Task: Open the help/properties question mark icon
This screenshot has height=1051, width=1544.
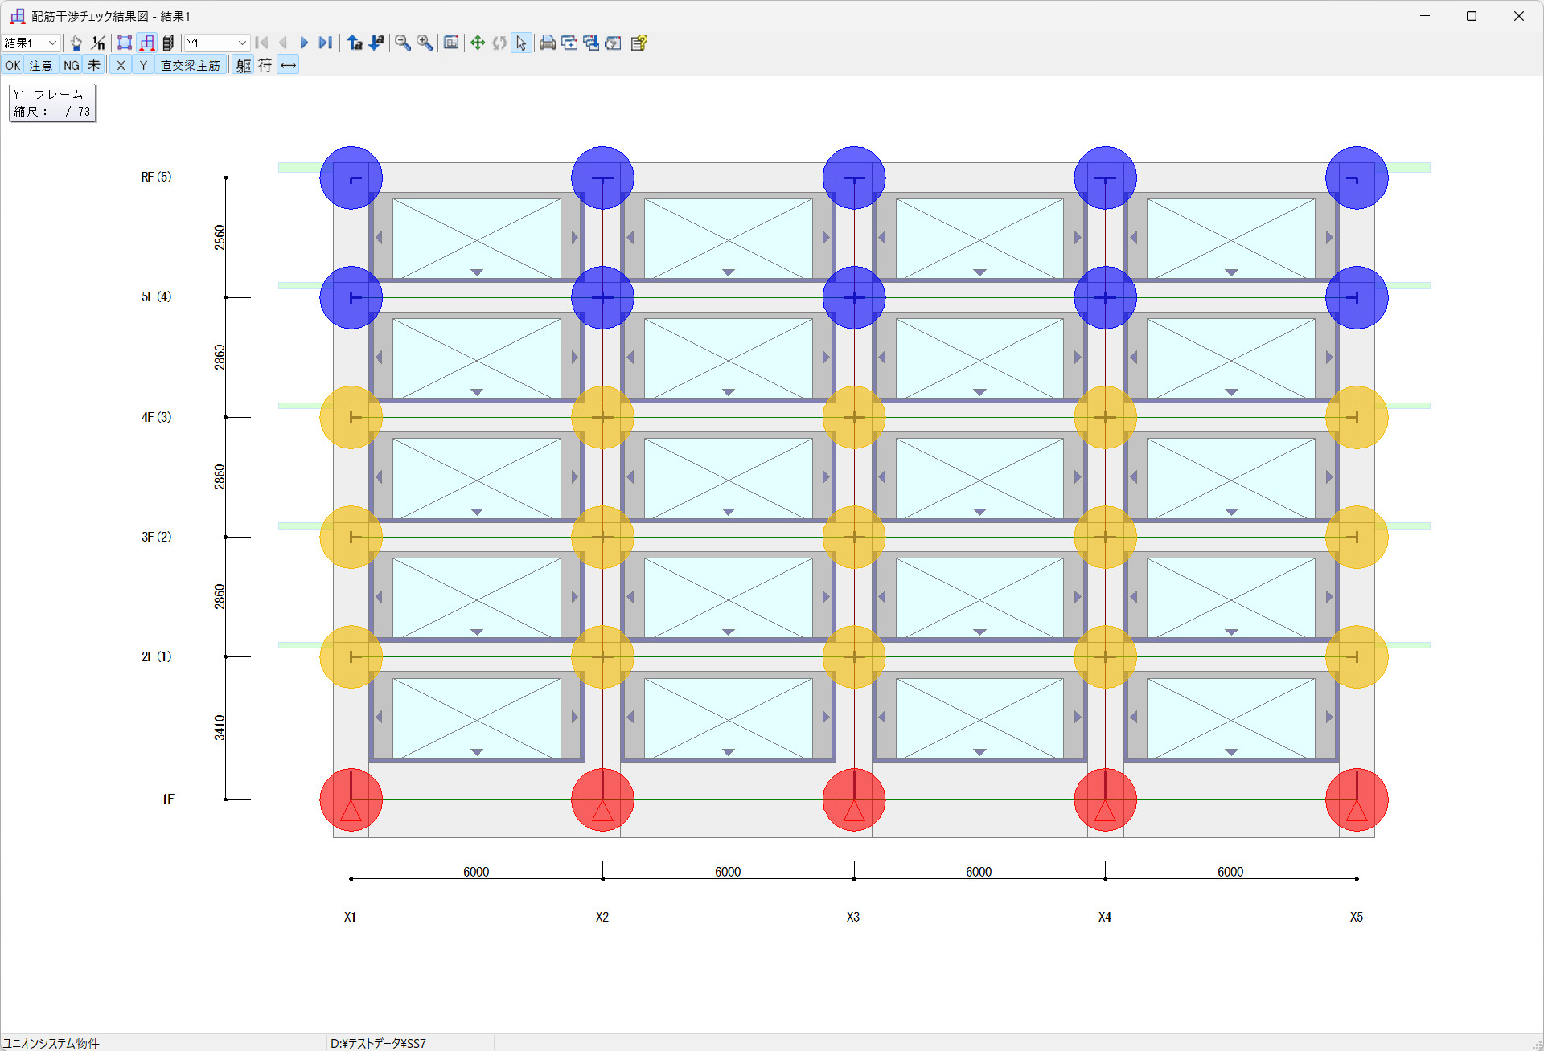Action: 639,43
